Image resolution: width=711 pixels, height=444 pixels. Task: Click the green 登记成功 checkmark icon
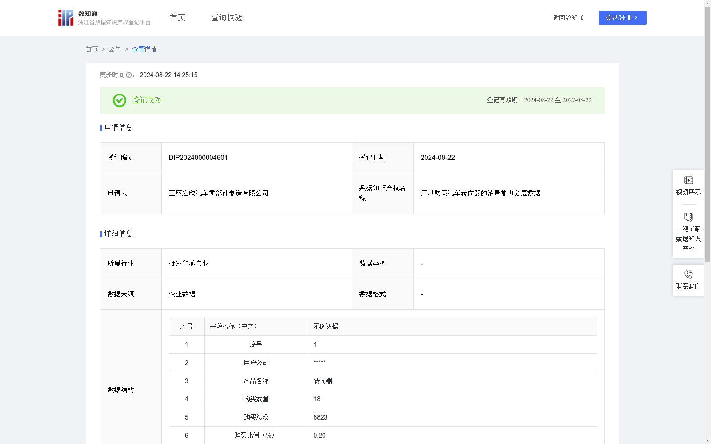(x=120, y=100)
